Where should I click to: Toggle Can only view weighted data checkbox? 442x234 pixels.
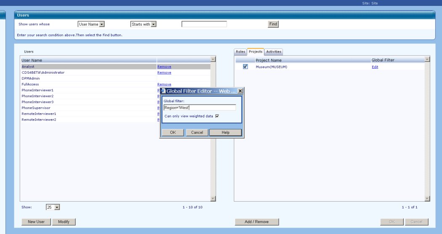pos(217,116)
